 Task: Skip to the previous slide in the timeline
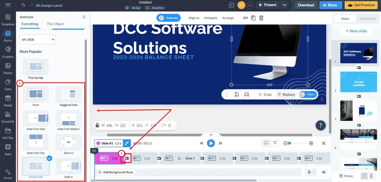click(201, 143)
